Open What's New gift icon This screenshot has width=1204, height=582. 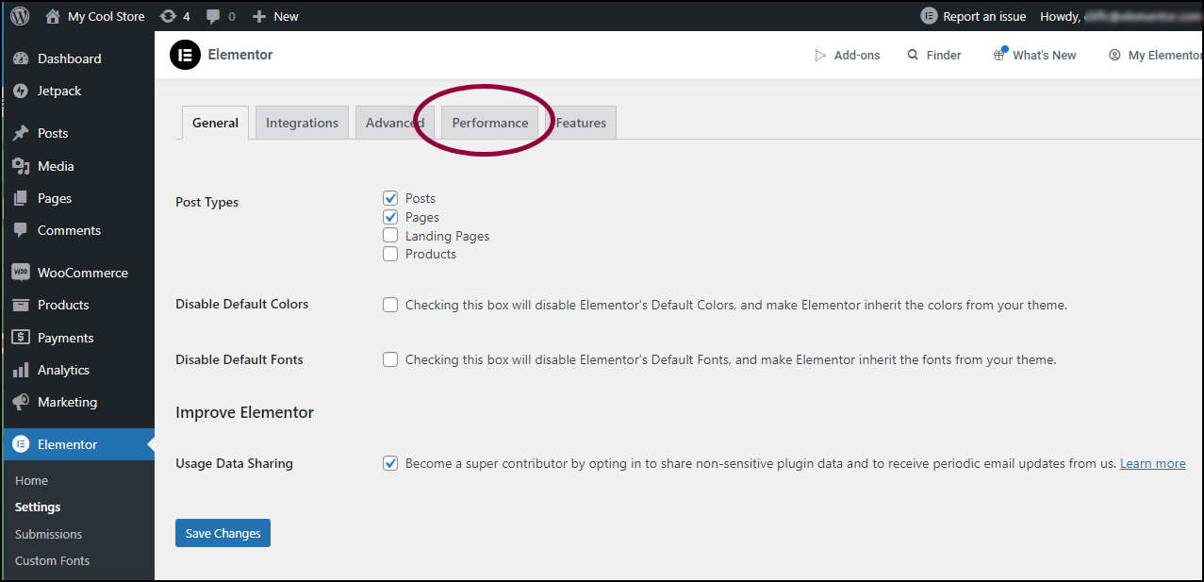pyautogui.click(x=999, y=55)
